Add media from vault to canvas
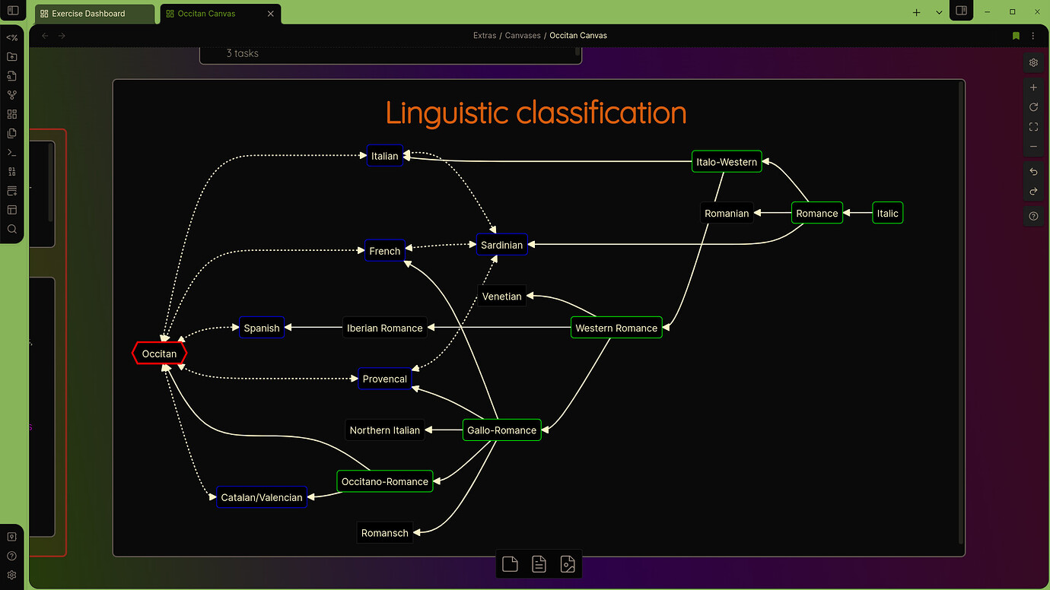Viewport: 1050px width, 590px height. (x=568, y=564)
